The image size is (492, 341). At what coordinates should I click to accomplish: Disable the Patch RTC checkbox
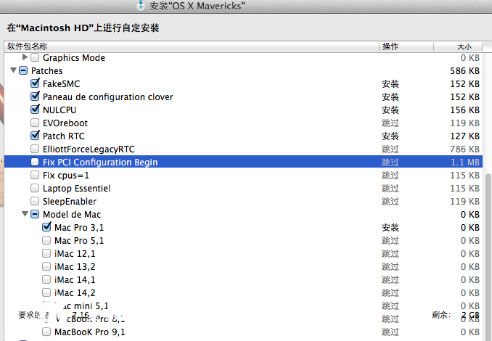click(x=35, y=136)
